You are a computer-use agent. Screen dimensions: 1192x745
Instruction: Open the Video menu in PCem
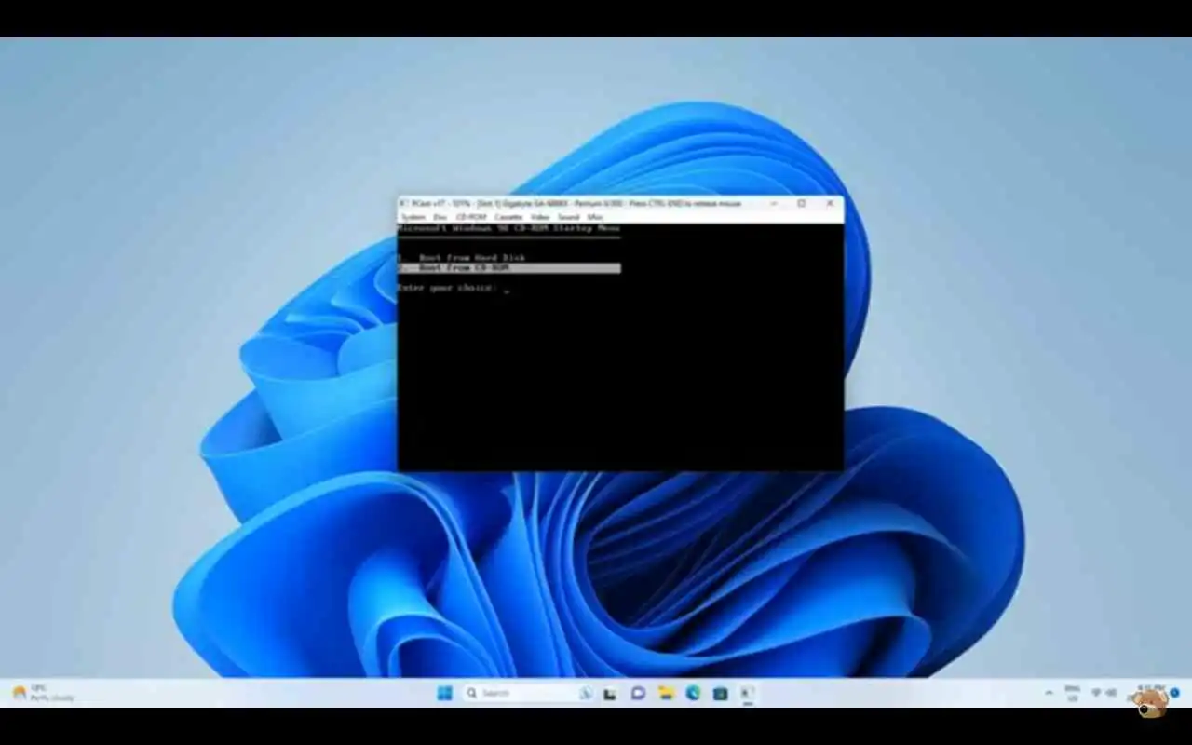click(x=540, y=217)
